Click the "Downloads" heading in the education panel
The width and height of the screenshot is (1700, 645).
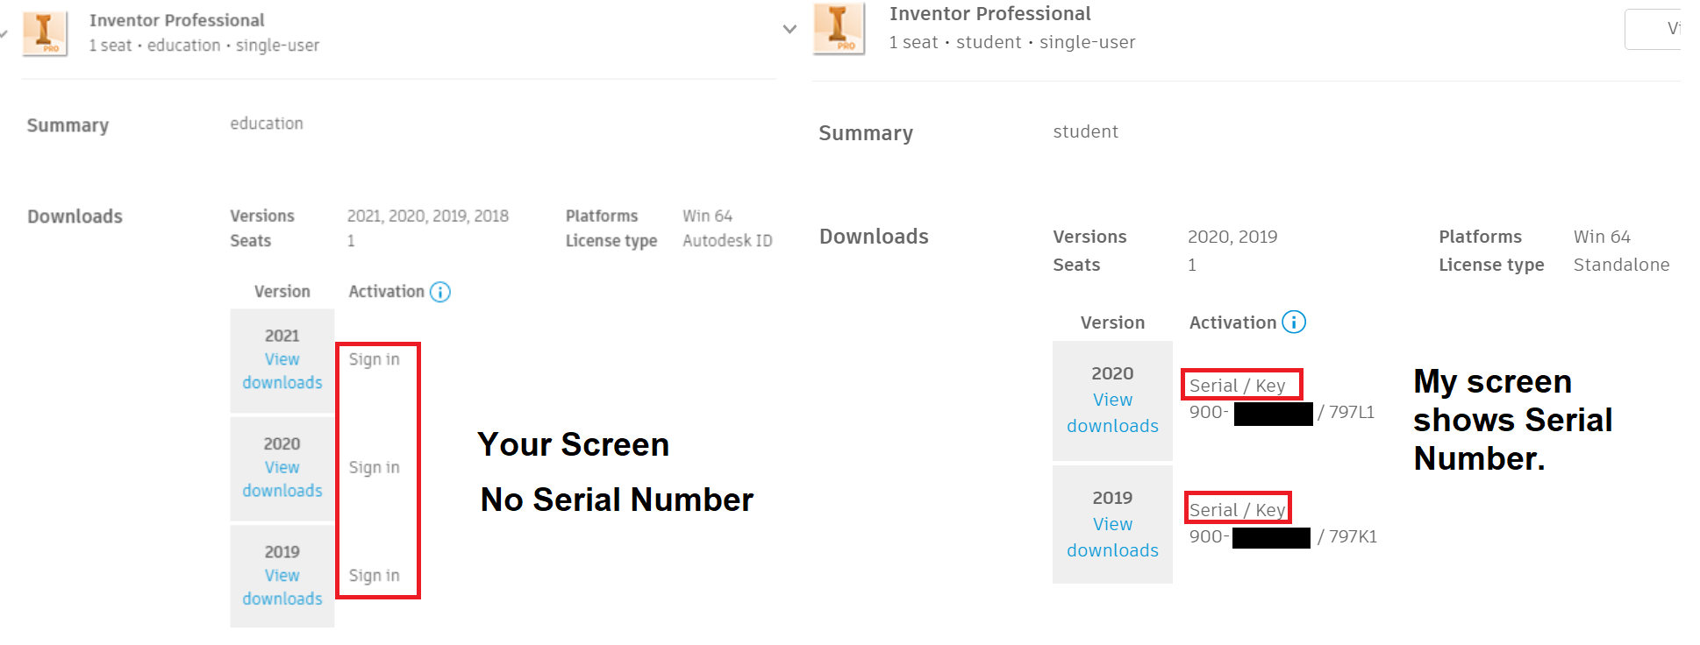point(75,216)
